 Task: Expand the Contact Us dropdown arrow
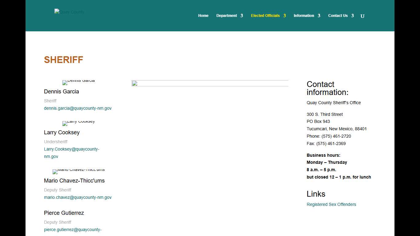click(352, 16)
